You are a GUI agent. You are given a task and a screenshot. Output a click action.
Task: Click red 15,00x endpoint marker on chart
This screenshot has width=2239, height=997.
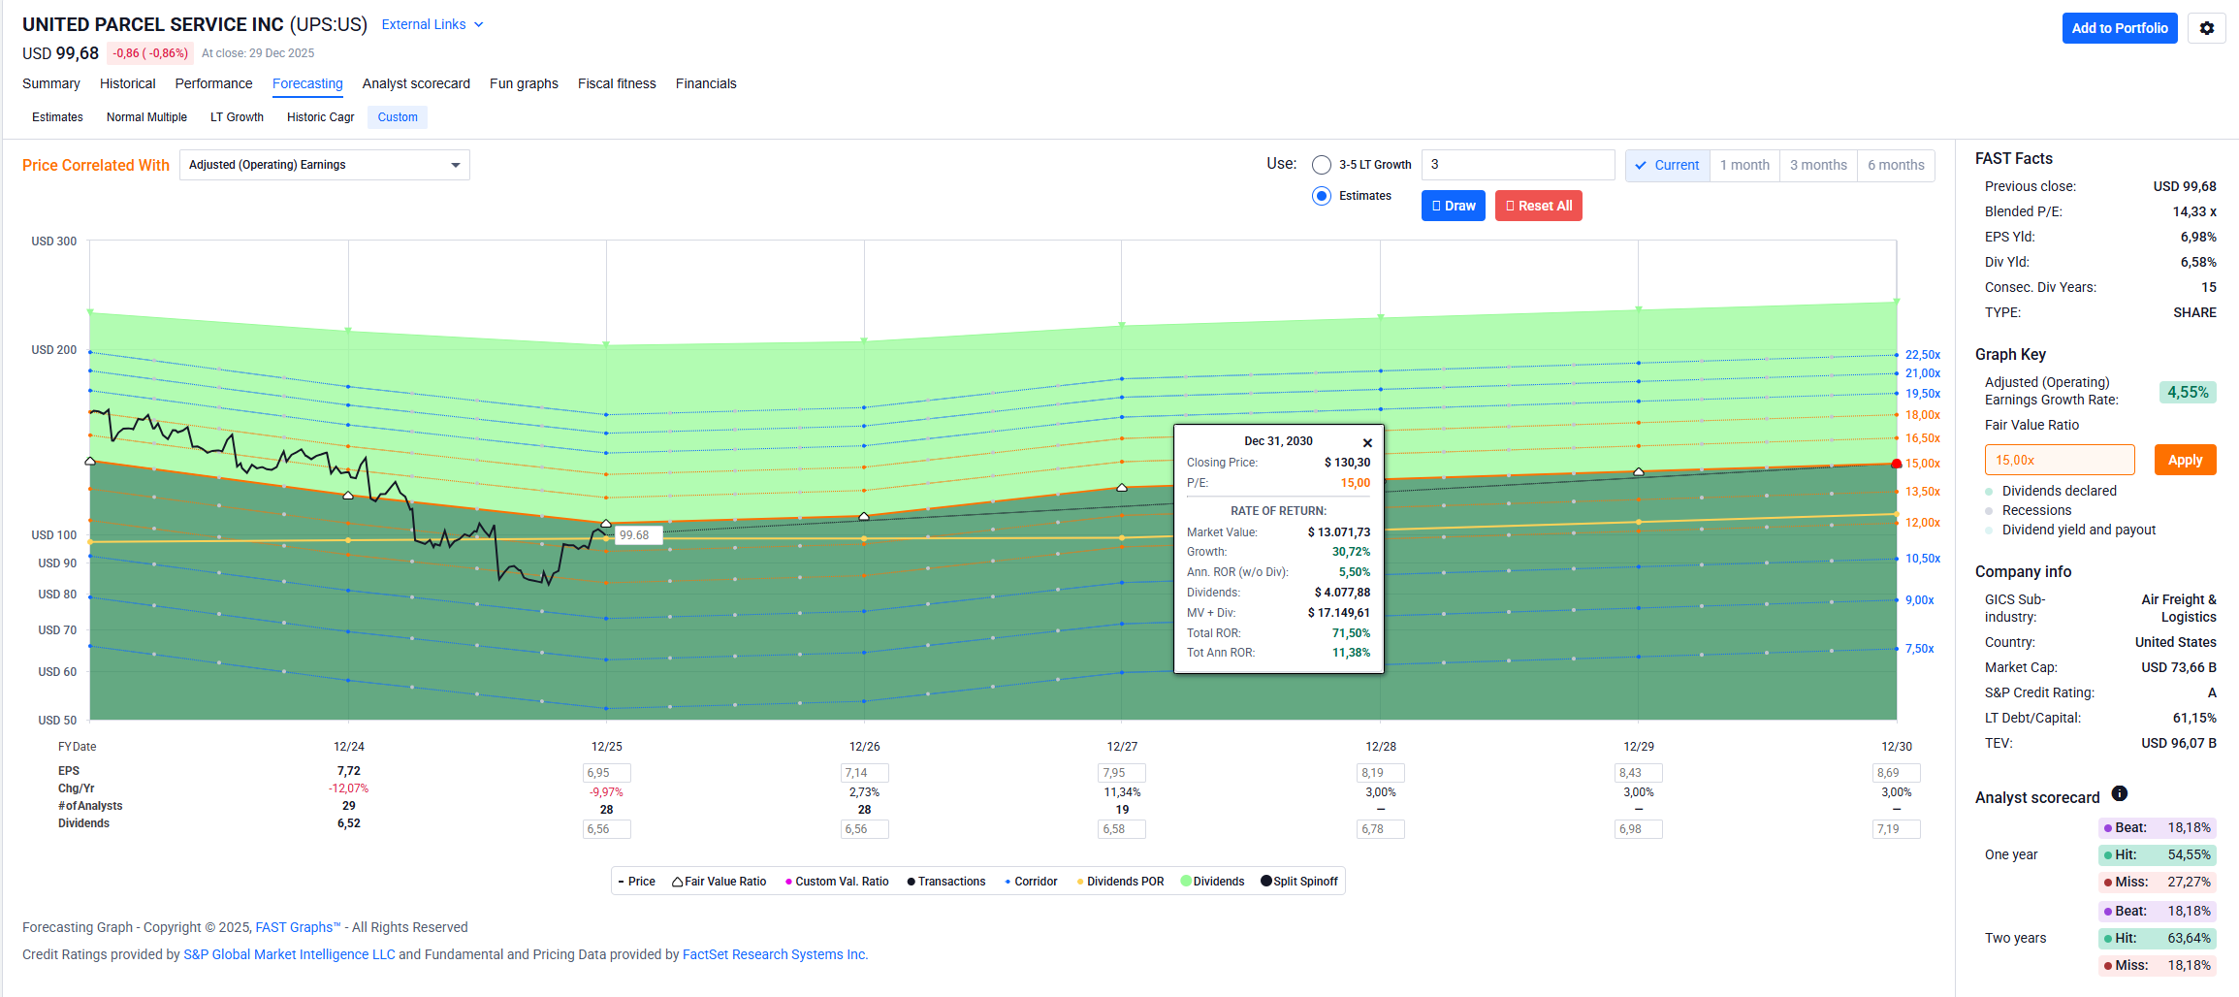[1897, 464]
